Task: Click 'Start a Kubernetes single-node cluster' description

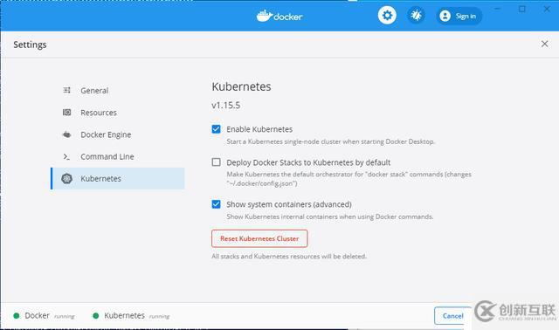Action: (x=330, y=141)
